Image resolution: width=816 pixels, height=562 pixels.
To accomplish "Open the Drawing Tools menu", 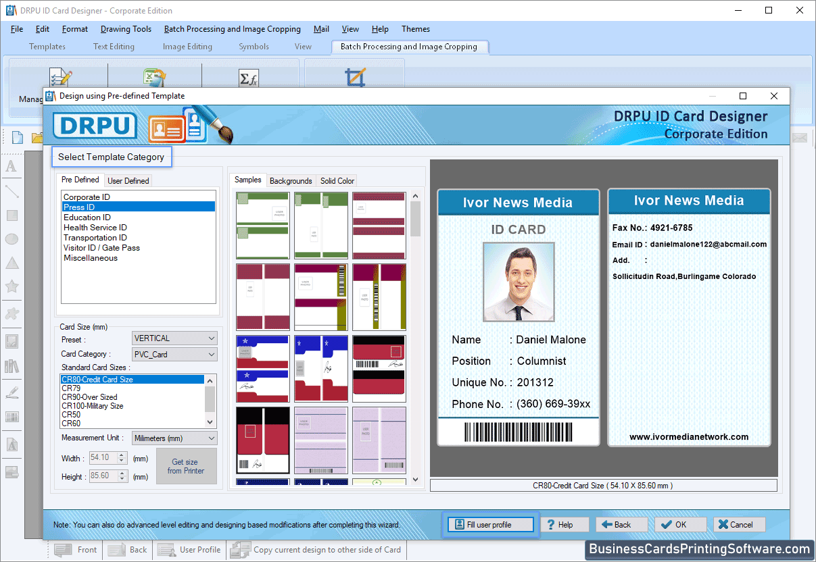I will click(126, 29).
